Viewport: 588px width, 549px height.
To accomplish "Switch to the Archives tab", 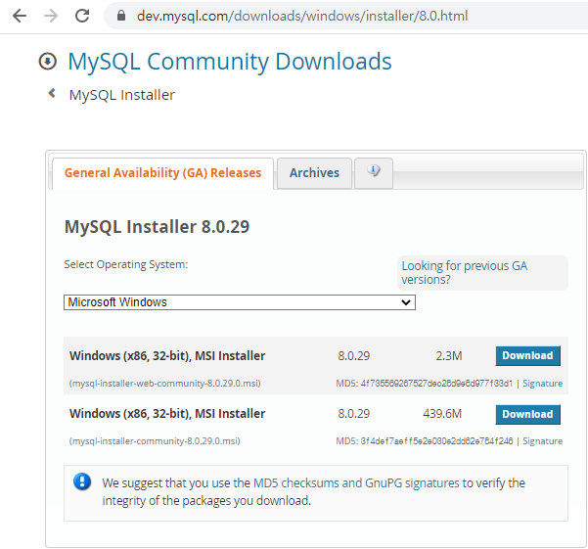I will tap(314, 173).
